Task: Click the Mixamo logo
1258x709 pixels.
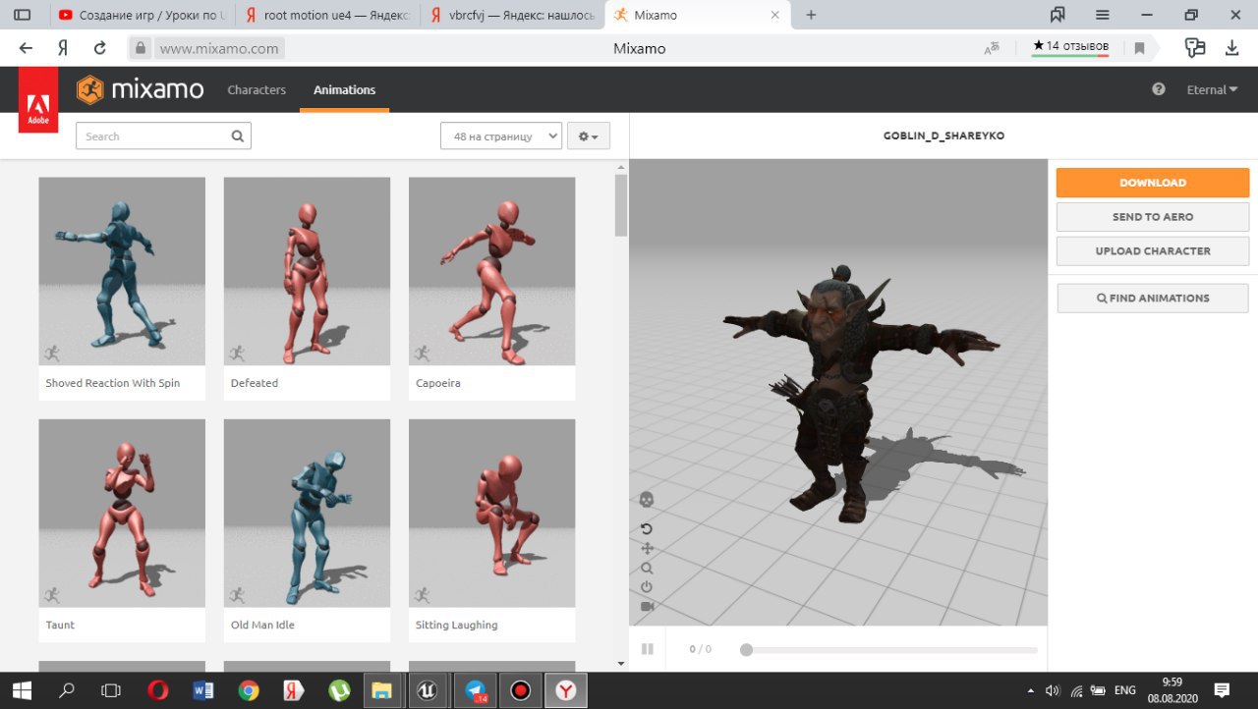Action: (x=141, y=89)
